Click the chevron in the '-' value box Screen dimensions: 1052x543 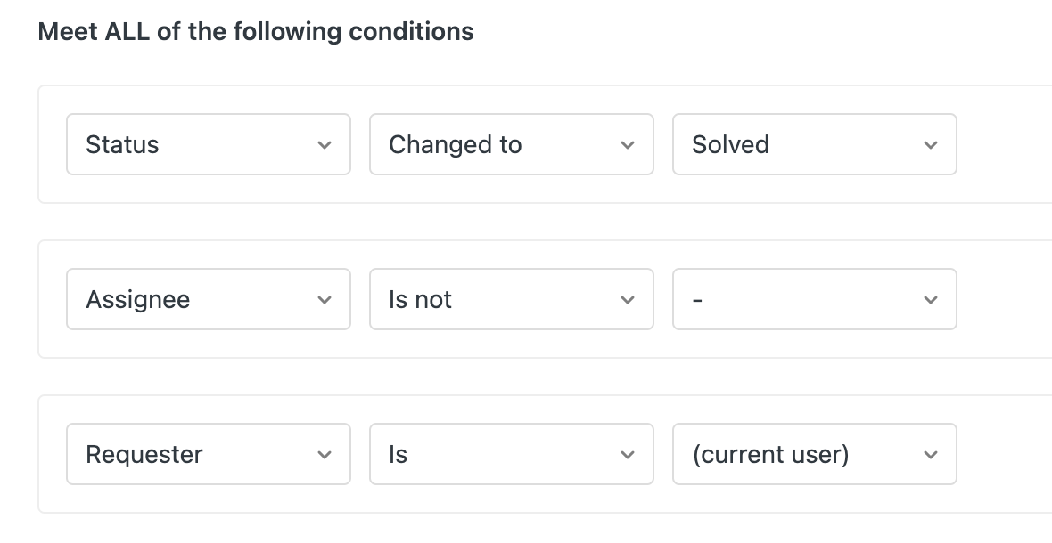pos(931,300)
